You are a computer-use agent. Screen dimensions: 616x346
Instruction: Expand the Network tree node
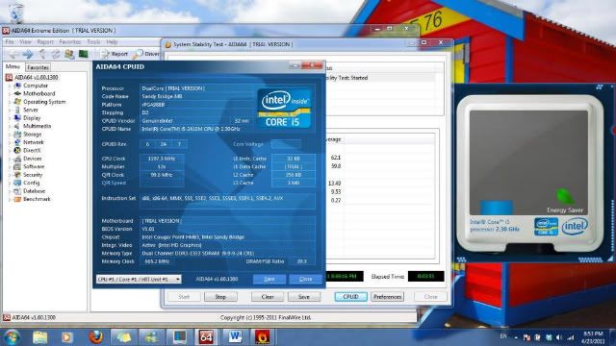10,142
